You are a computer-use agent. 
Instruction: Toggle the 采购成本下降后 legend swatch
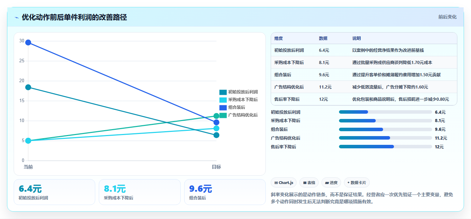click(x=223, y=100)
